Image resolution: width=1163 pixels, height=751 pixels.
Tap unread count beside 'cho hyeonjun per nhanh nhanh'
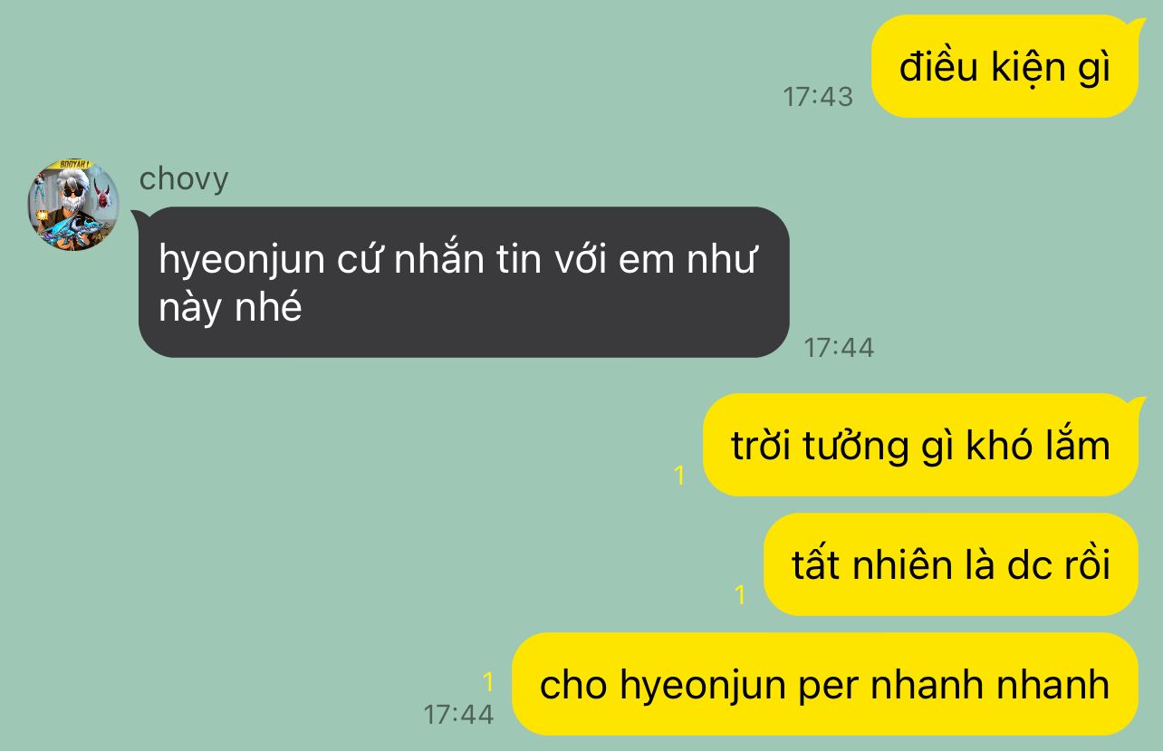(x=488, y=682)
